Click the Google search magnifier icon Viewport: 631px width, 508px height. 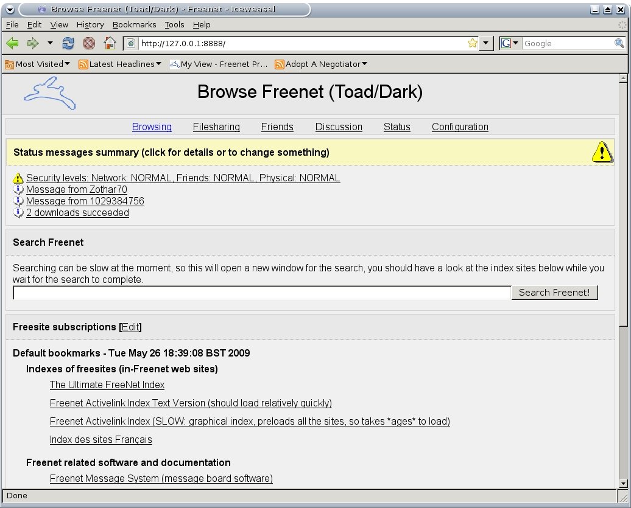(x=620, y=43)
